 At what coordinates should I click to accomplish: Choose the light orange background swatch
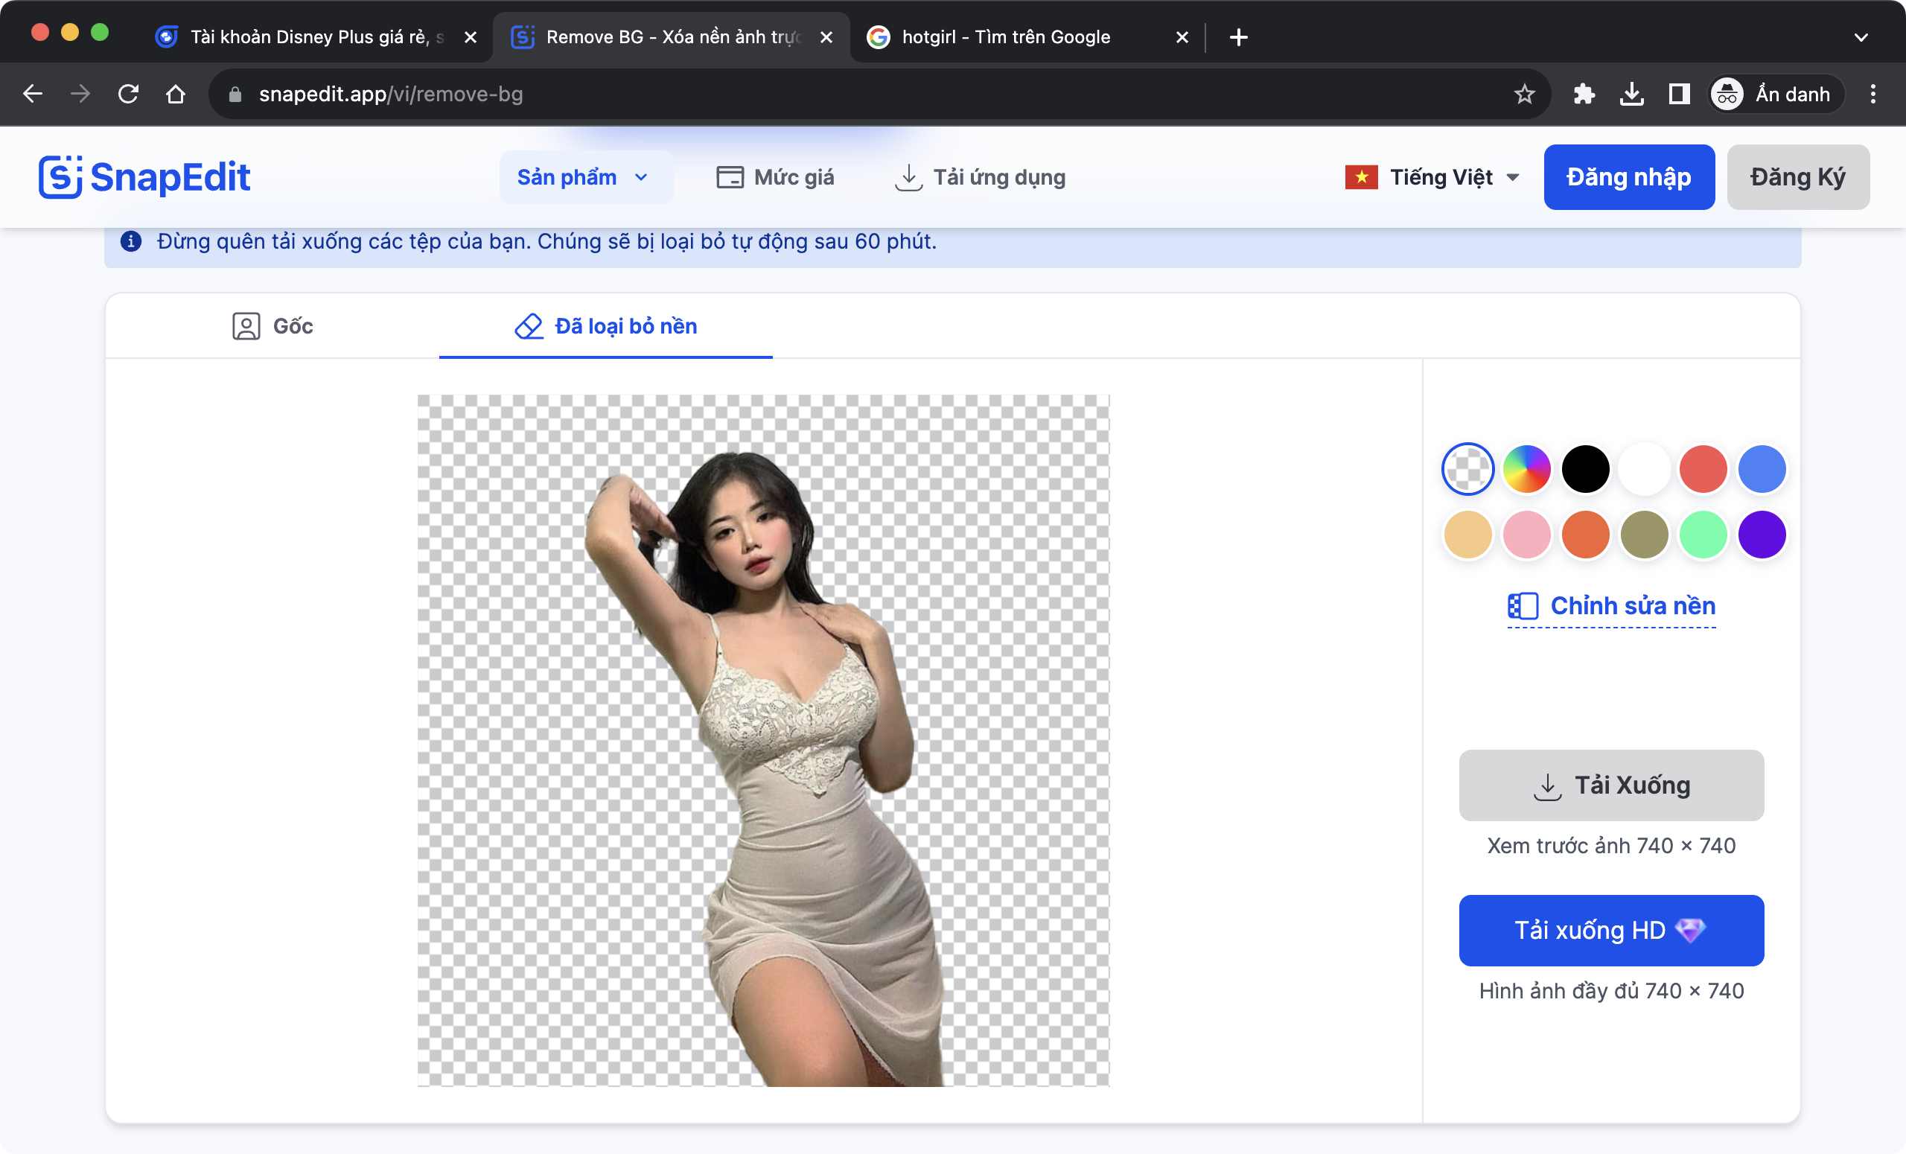coord(1467,534)
